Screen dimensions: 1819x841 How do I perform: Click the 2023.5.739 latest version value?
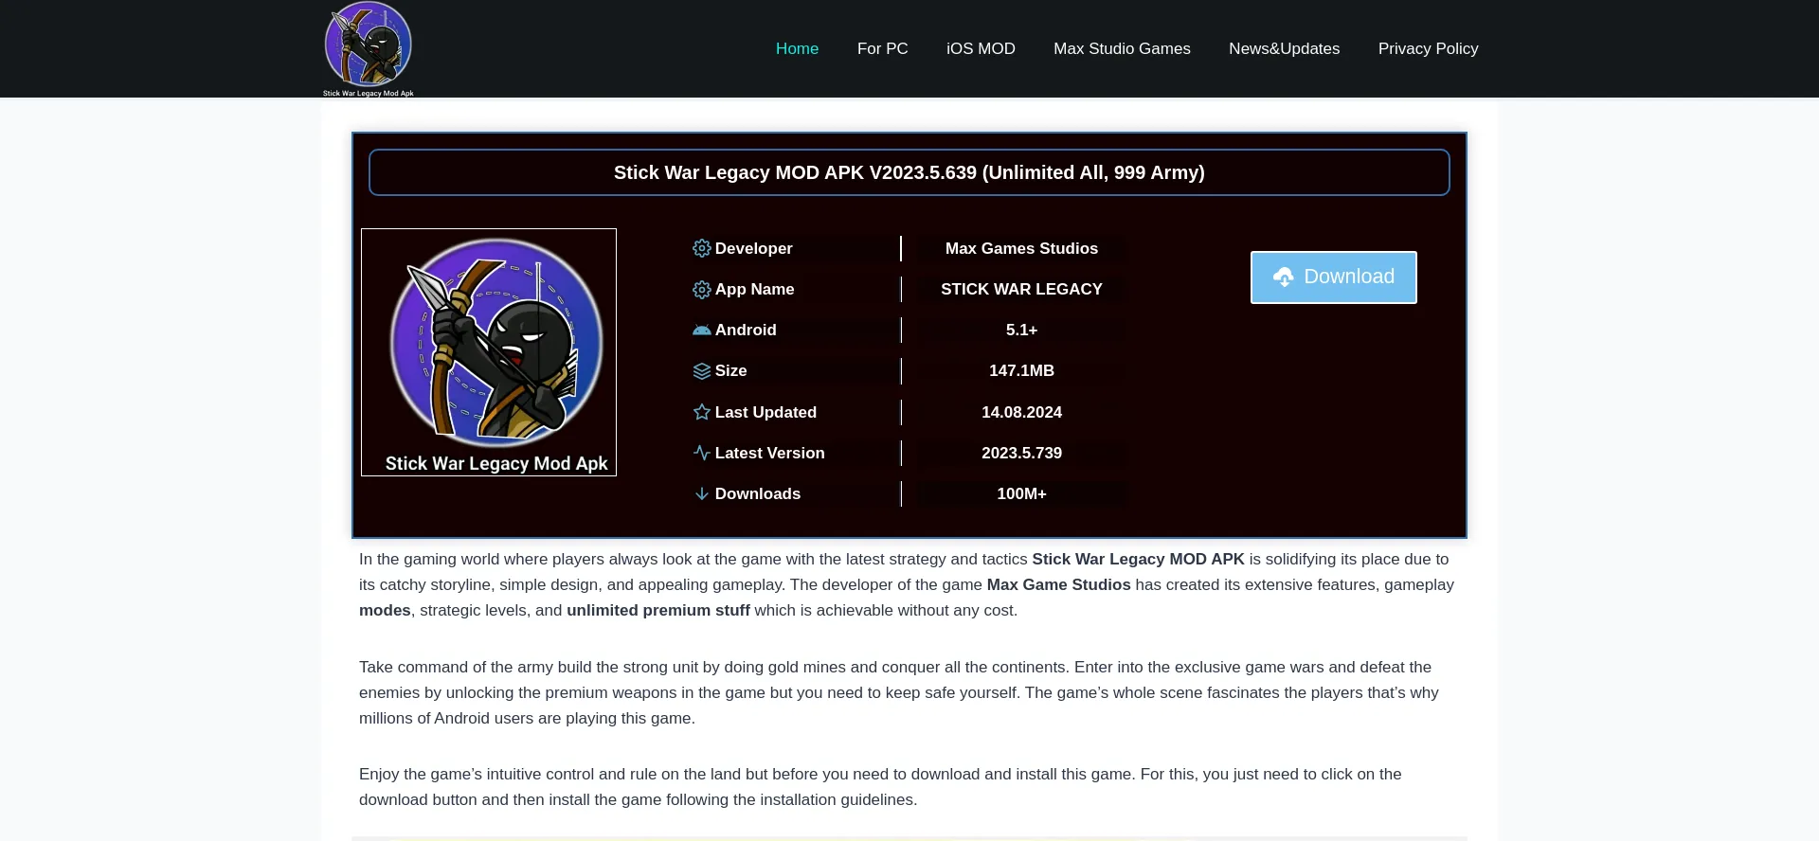click(1021, 453)
